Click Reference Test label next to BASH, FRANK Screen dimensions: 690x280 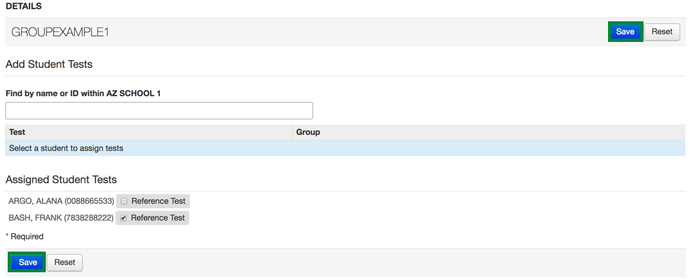[x=157, y=218]
